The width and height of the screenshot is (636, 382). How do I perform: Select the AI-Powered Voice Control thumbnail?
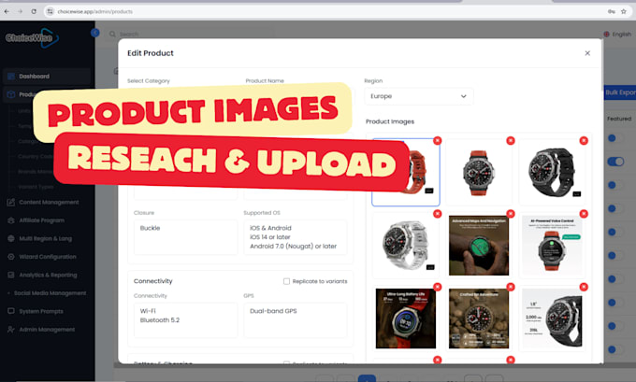point(552,245)
